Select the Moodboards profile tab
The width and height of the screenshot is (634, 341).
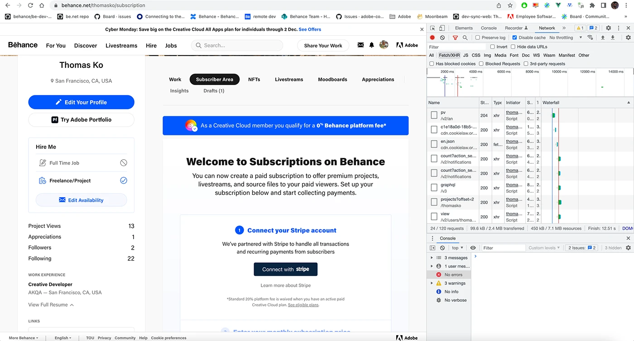(332, 79)
